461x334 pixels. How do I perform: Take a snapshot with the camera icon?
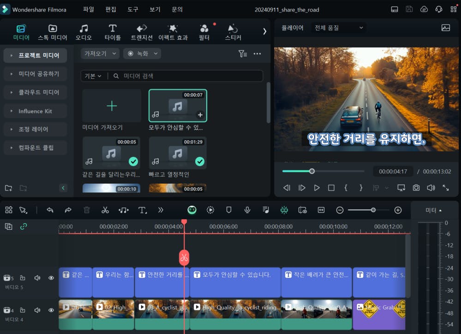pyautogui.click(x=416, y=188)
